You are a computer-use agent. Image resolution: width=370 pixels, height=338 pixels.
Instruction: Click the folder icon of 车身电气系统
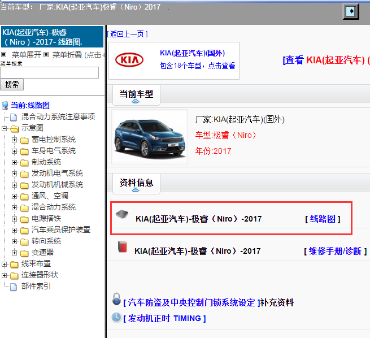tap(24, 151)
